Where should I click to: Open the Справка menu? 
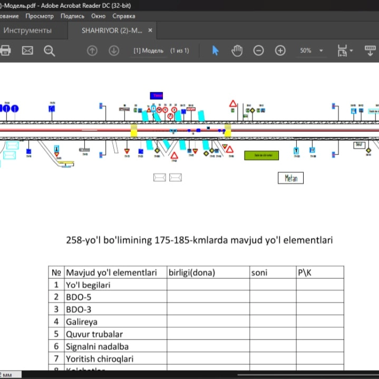[124, 16]
